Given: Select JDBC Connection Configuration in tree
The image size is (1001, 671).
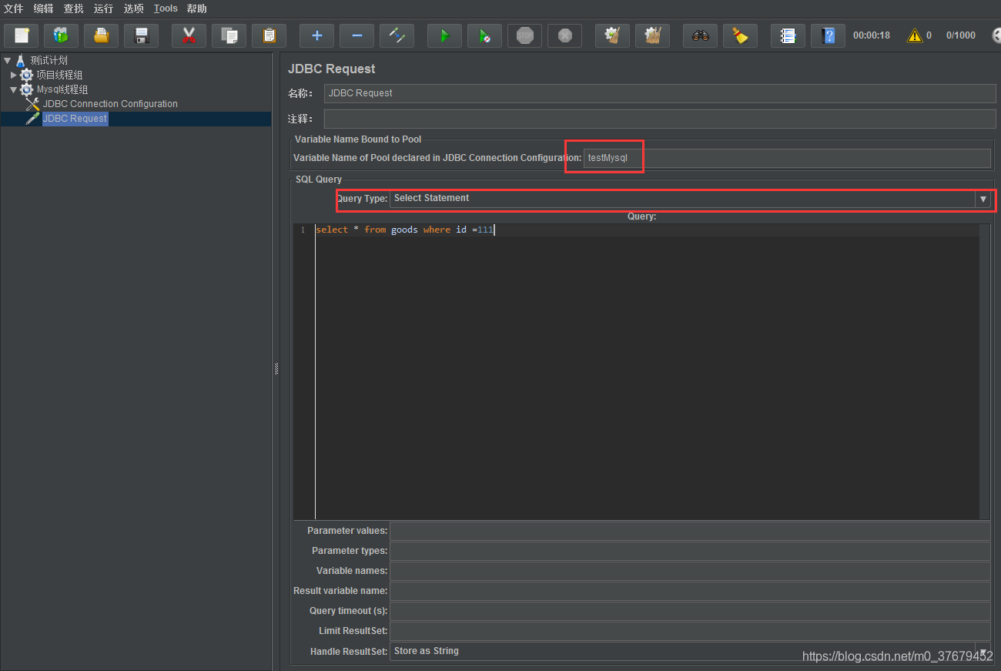Looking at the screenshot, I should (x=110, y=104).
